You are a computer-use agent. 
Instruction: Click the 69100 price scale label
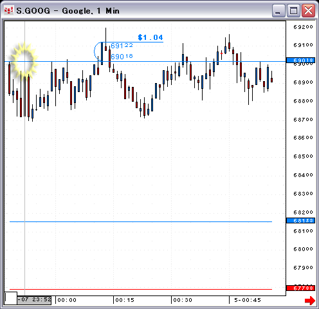[x=303, y=45]
